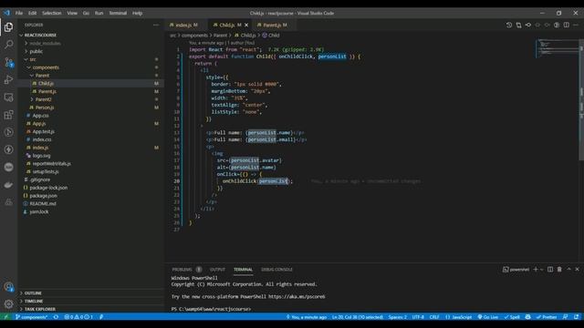This screenshot has width=584, height=328.
Task: Close the terminal panel
Action: 578,270
